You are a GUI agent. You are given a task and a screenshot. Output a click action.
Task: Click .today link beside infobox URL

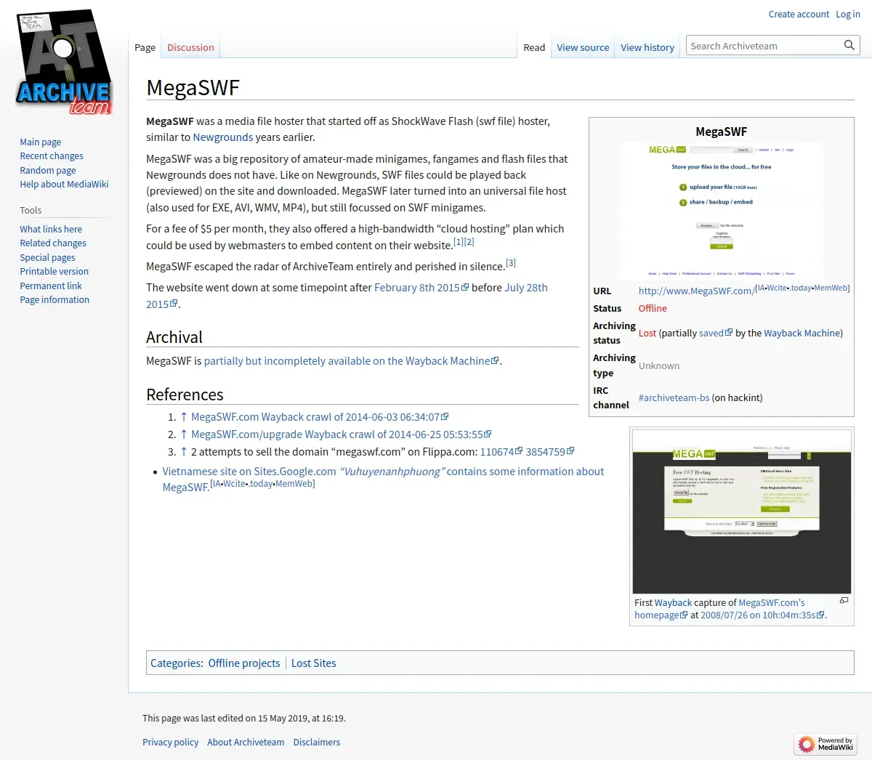[801, 288]
